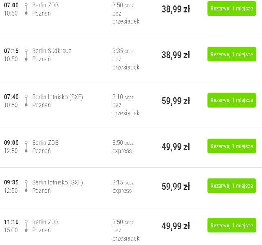Image resolution: width=262 pixels, height=245 pixels.
Task: Reserve seat on 07:40 airport SXF trip
Action: click(232, 100)
